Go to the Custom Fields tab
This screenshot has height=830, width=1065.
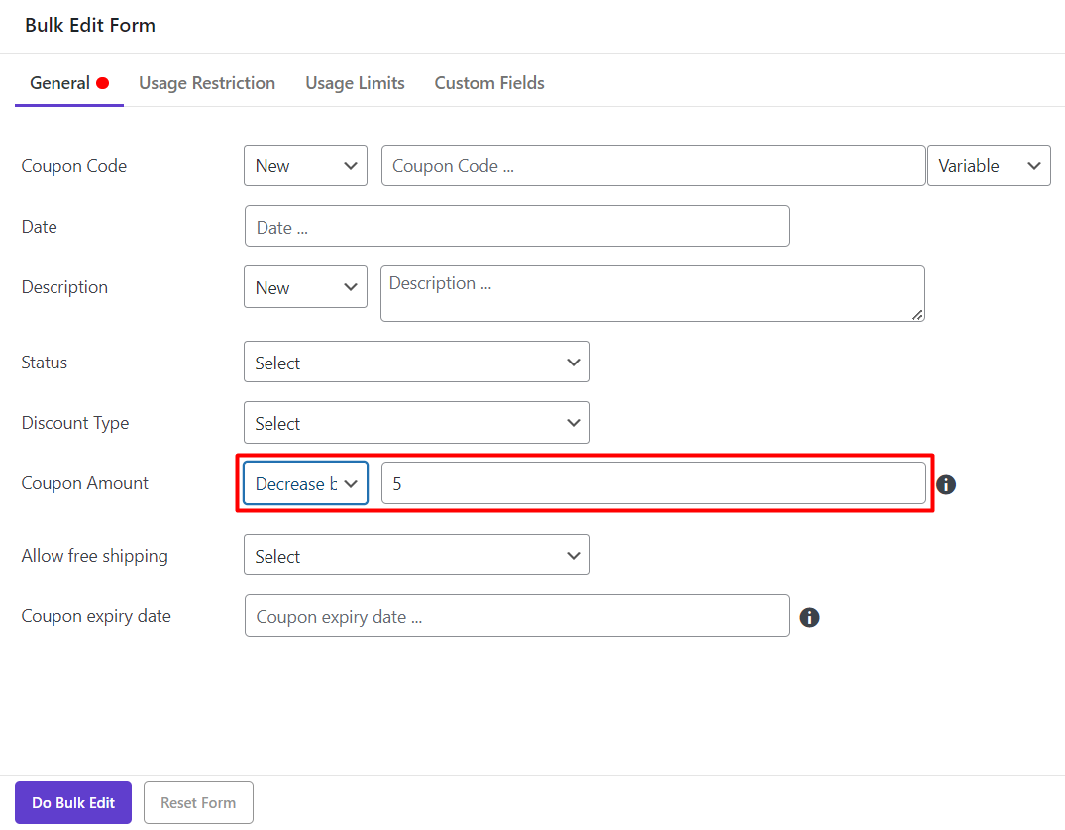(489, 83)
